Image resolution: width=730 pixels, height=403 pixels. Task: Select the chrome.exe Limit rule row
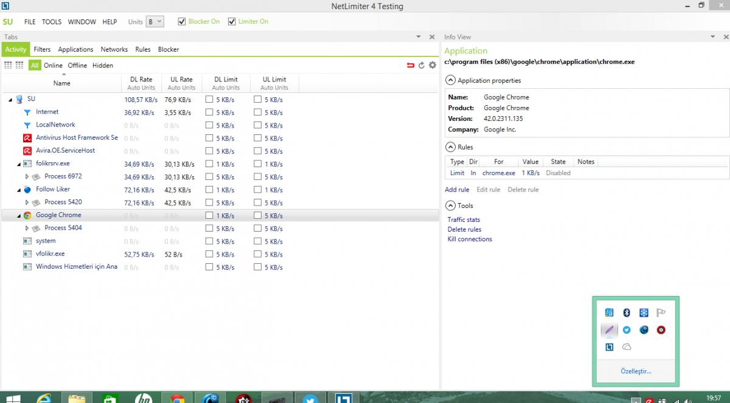point(586,173)
